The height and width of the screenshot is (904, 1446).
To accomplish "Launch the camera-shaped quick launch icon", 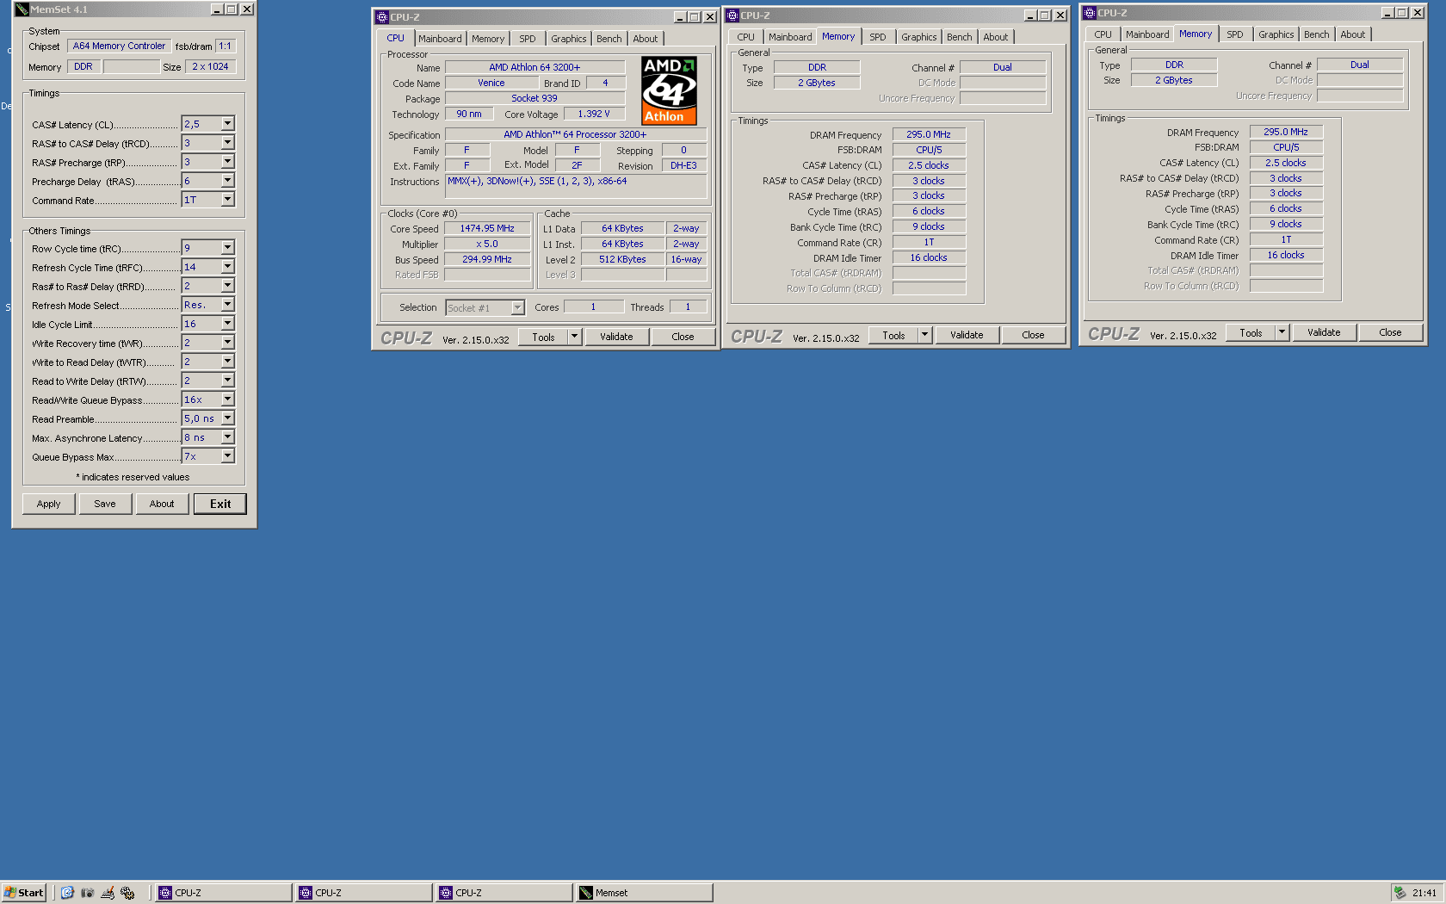I will (87, 893).
